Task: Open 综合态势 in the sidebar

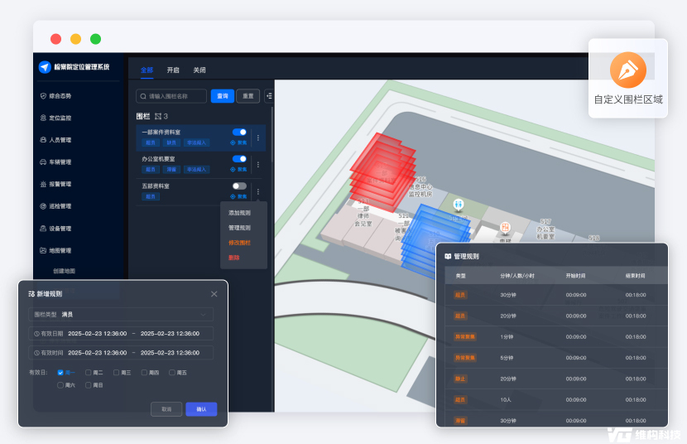Action: 60,96
